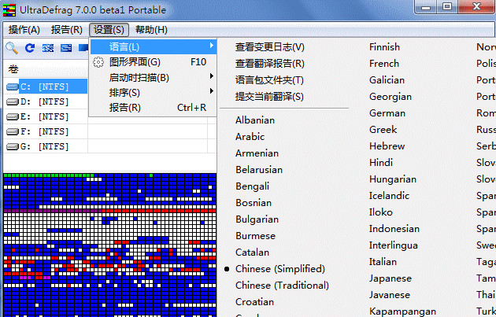
Task: Select Icelandic language
Action: [x=389, y=196]
